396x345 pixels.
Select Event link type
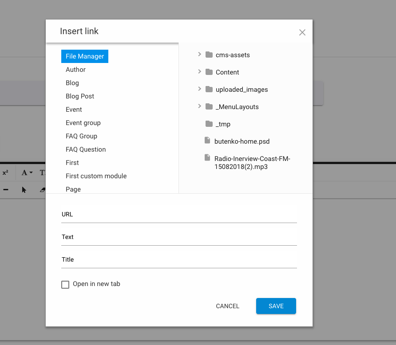click(74, 110)
